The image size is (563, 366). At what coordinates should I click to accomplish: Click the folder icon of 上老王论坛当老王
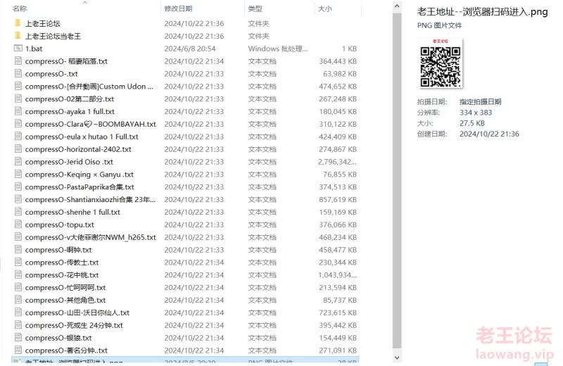click(x=18, y=36)
